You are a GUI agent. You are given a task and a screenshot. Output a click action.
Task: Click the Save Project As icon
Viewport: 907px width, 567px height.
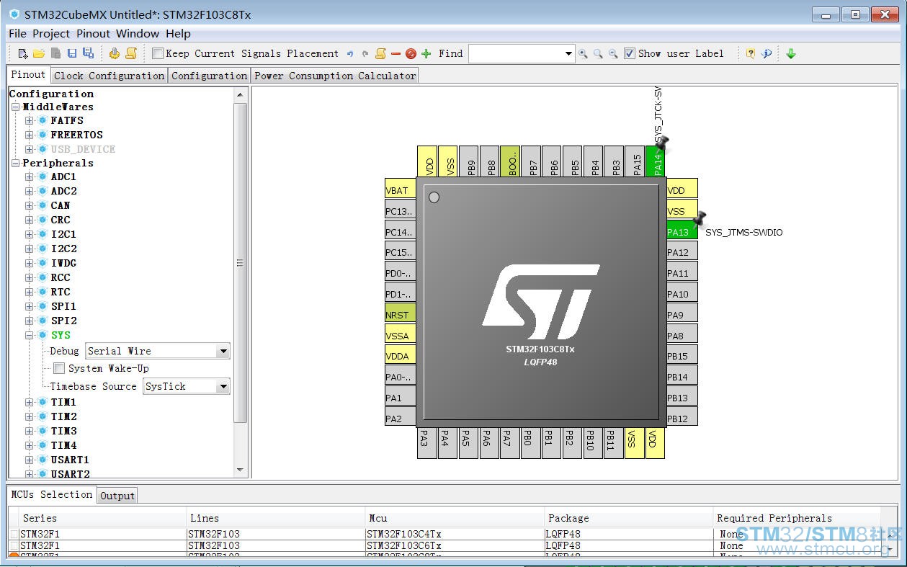pyautogui.click(x=88, y=53)
